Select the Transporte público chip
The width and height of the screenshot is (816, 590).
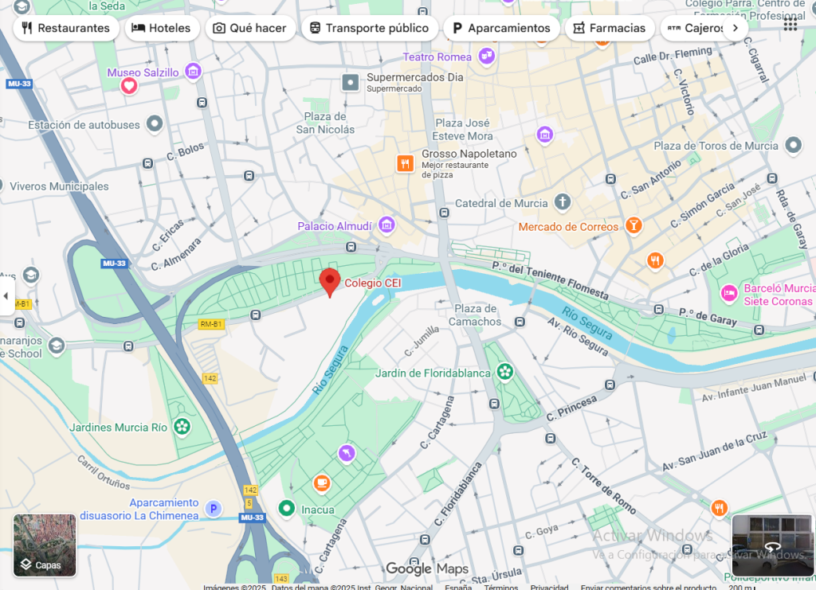click(370, 28)
